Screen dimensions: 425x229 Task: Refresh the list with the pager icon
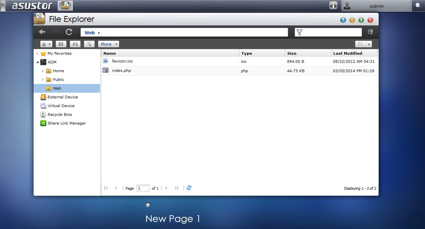click(189, 188)
